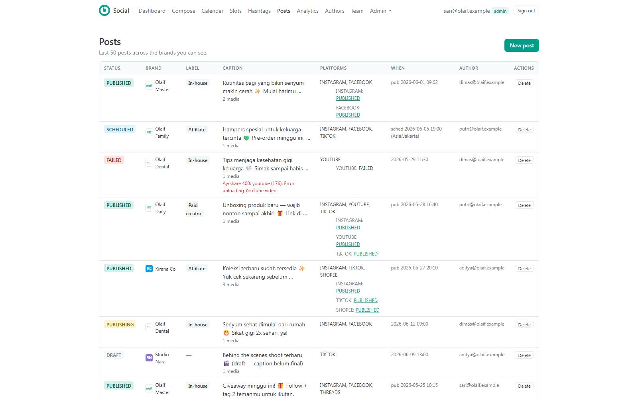Click the CAPTION column header
Viewport: 638px width, 398px height.
point(232,68)
